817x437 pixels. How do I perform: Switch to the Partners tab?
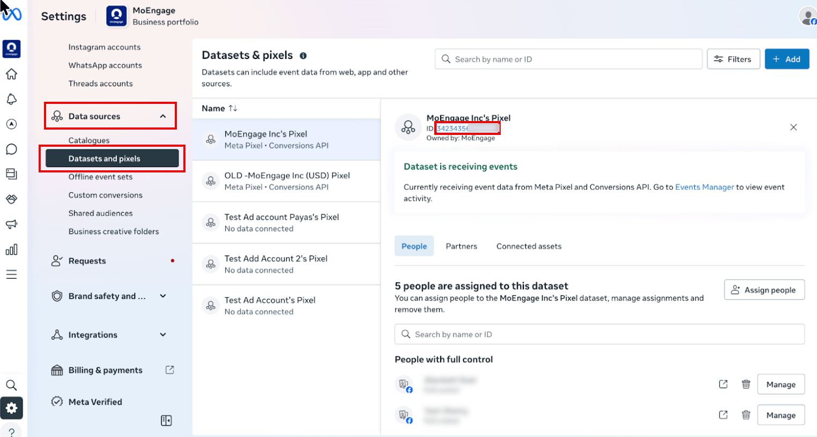point(462,246)
